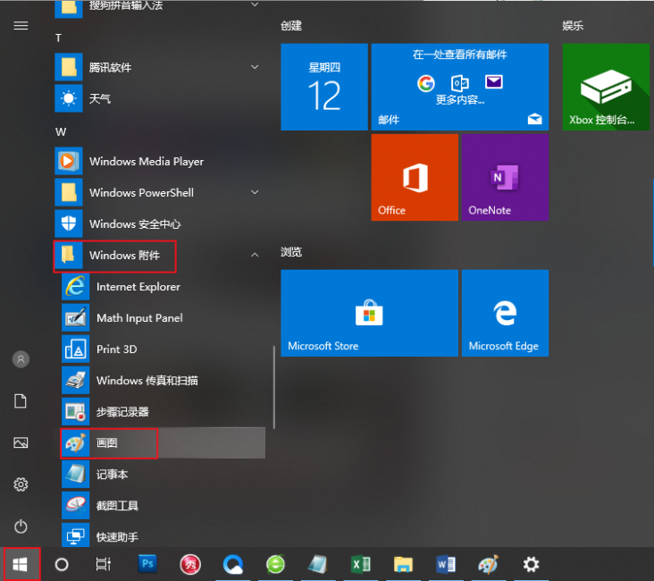Open the 邮件 Mail tile
Image resolution: width=654 pixels, height=581 pixels.
tap(459, 87)
